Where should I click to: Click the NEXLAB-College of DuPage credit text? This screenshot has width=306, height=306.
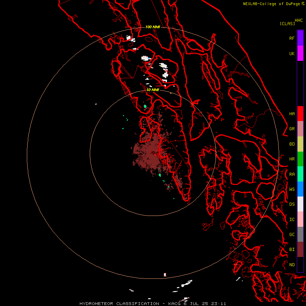pyautogui.click(x=272, y=4)
